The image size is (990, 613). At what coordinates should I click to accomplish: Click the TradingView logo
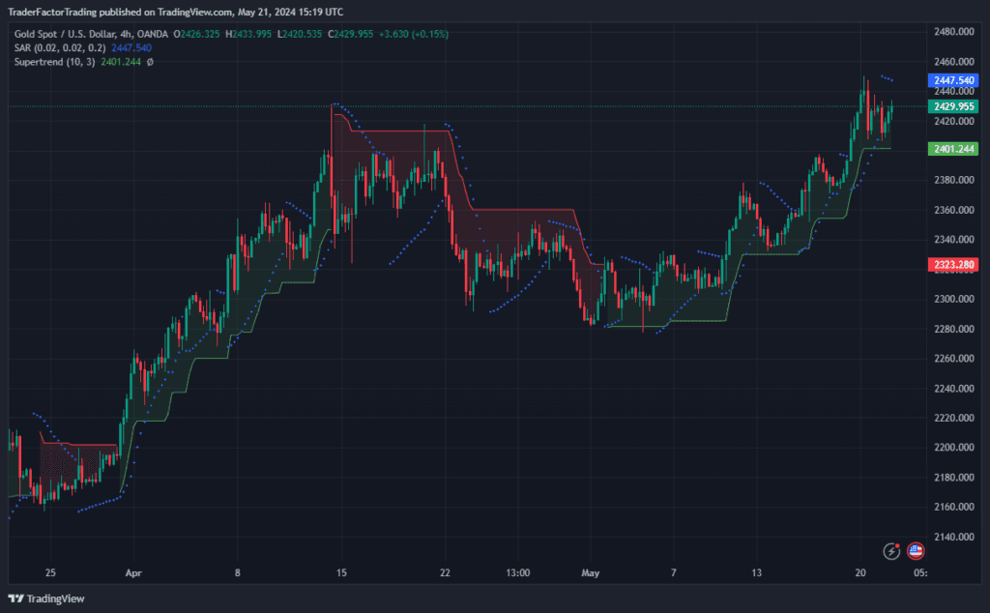[x=46, y=598]
